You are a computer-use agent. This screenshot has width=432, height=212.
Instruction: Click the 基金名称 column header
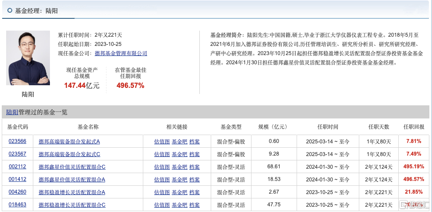point(88,127)
